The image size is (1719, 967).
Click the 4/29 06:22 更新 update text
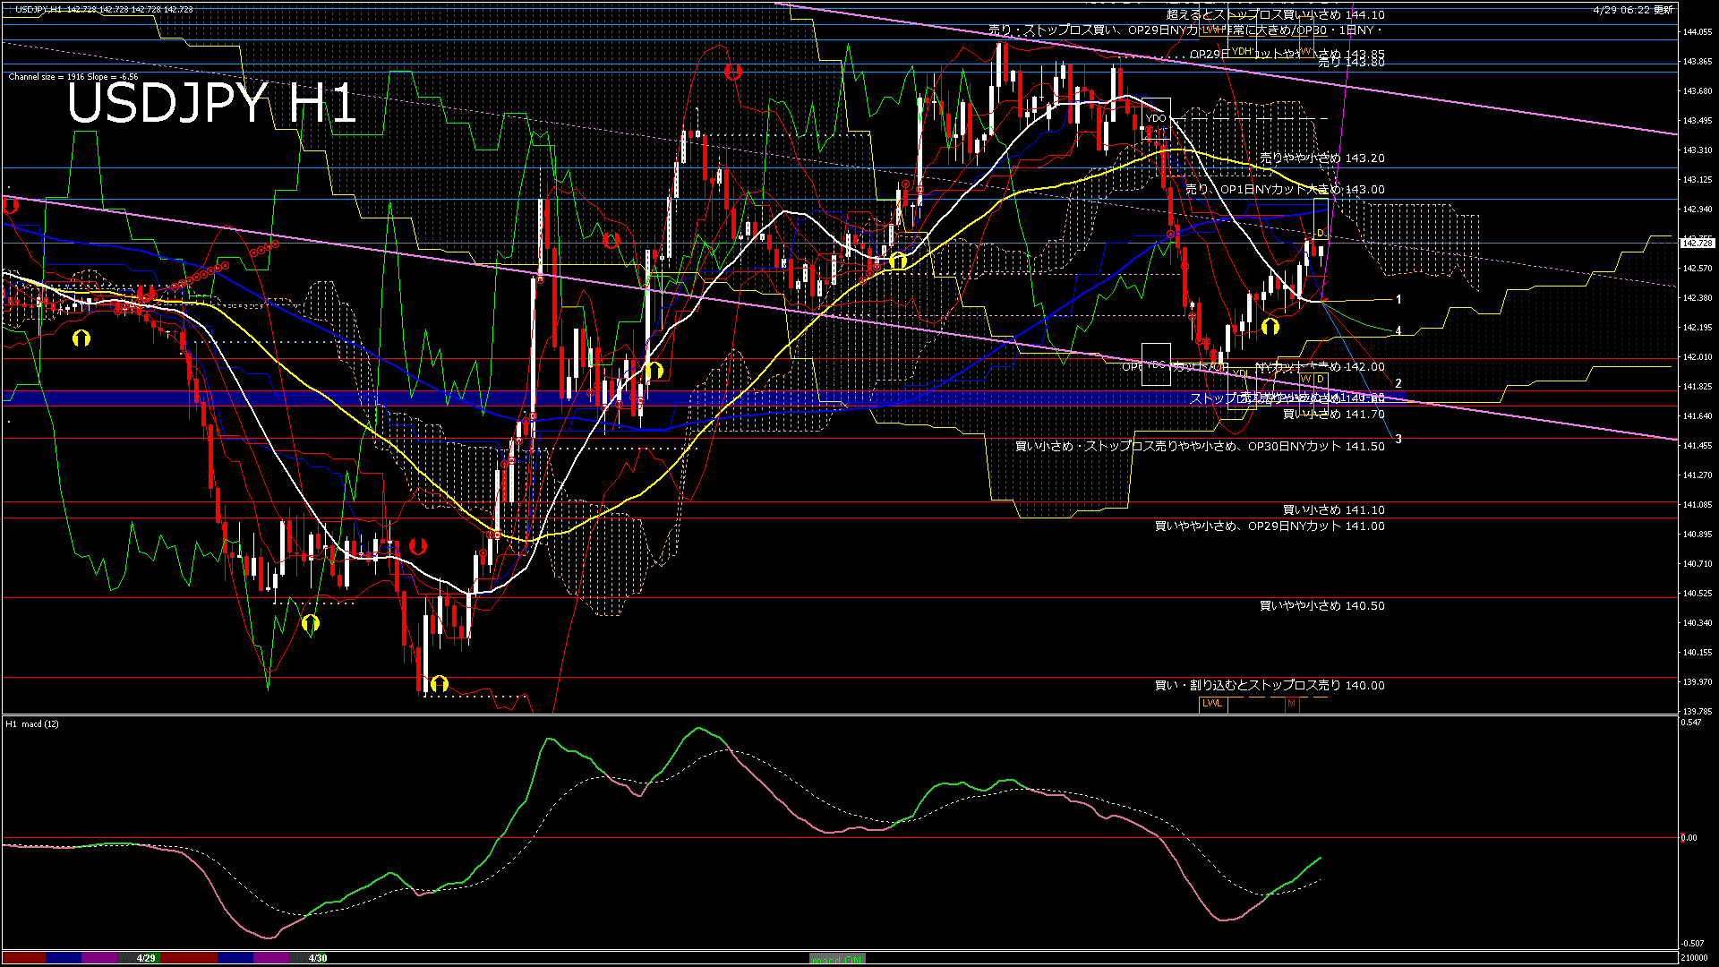1632,10
